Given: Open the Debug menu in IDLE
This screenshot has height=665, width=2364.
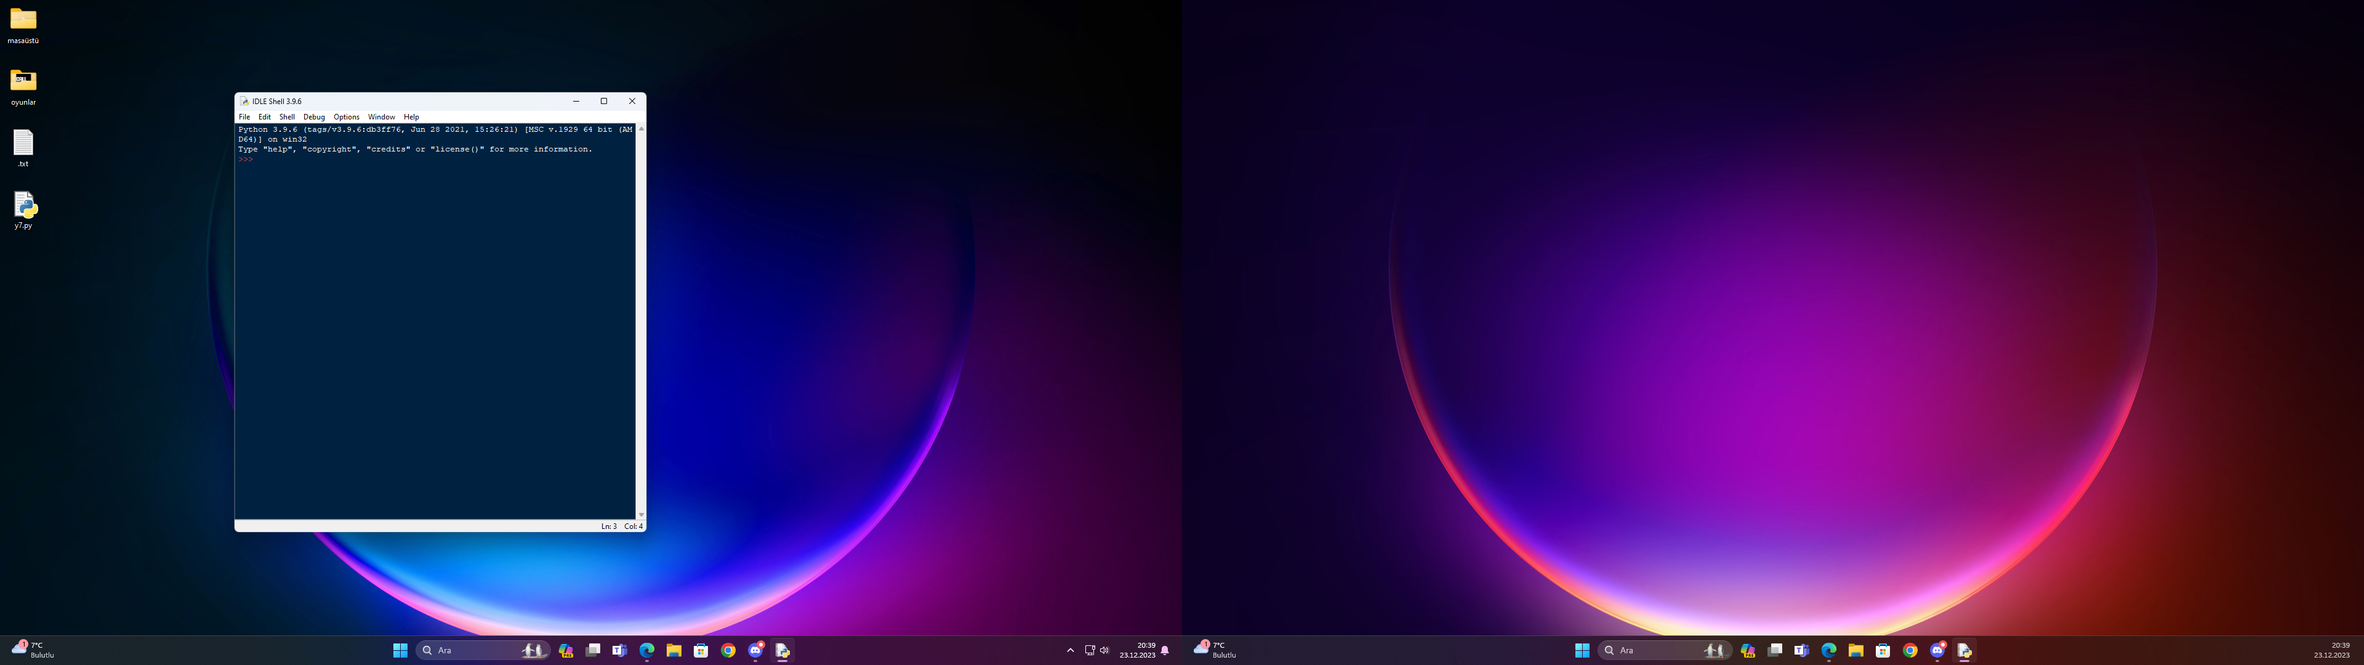Looking at the screenshot, I should 314,116.
